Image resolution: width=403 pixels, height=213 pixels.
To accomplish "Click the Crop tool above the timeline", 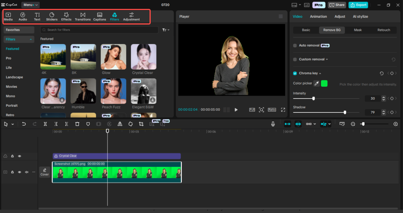I will [141, 124].
